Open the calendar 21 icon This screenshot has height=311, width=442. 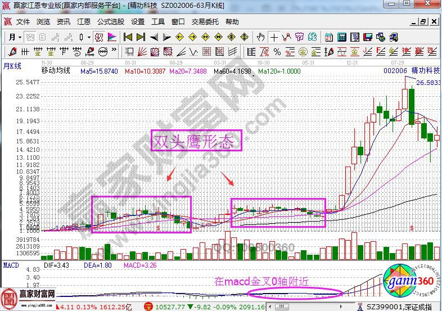point(328,37)
